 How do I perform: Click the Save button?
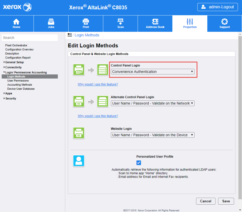coord(226,201)
